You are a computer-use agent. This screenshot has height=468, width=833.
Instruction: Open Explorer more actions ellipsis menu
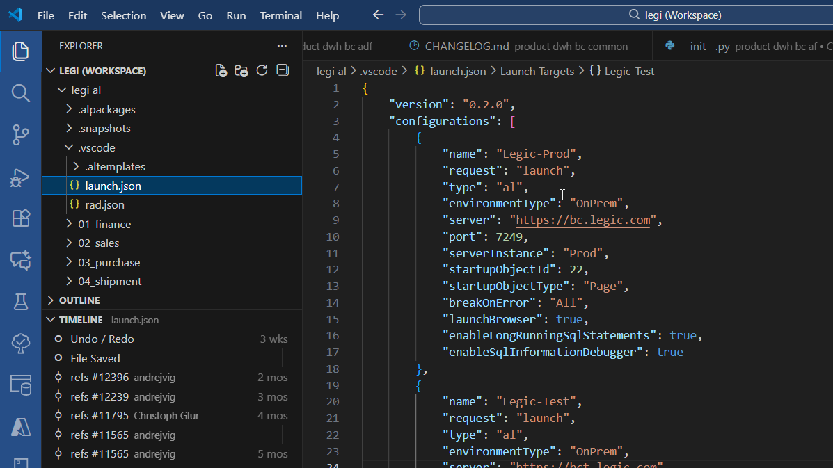282,46
